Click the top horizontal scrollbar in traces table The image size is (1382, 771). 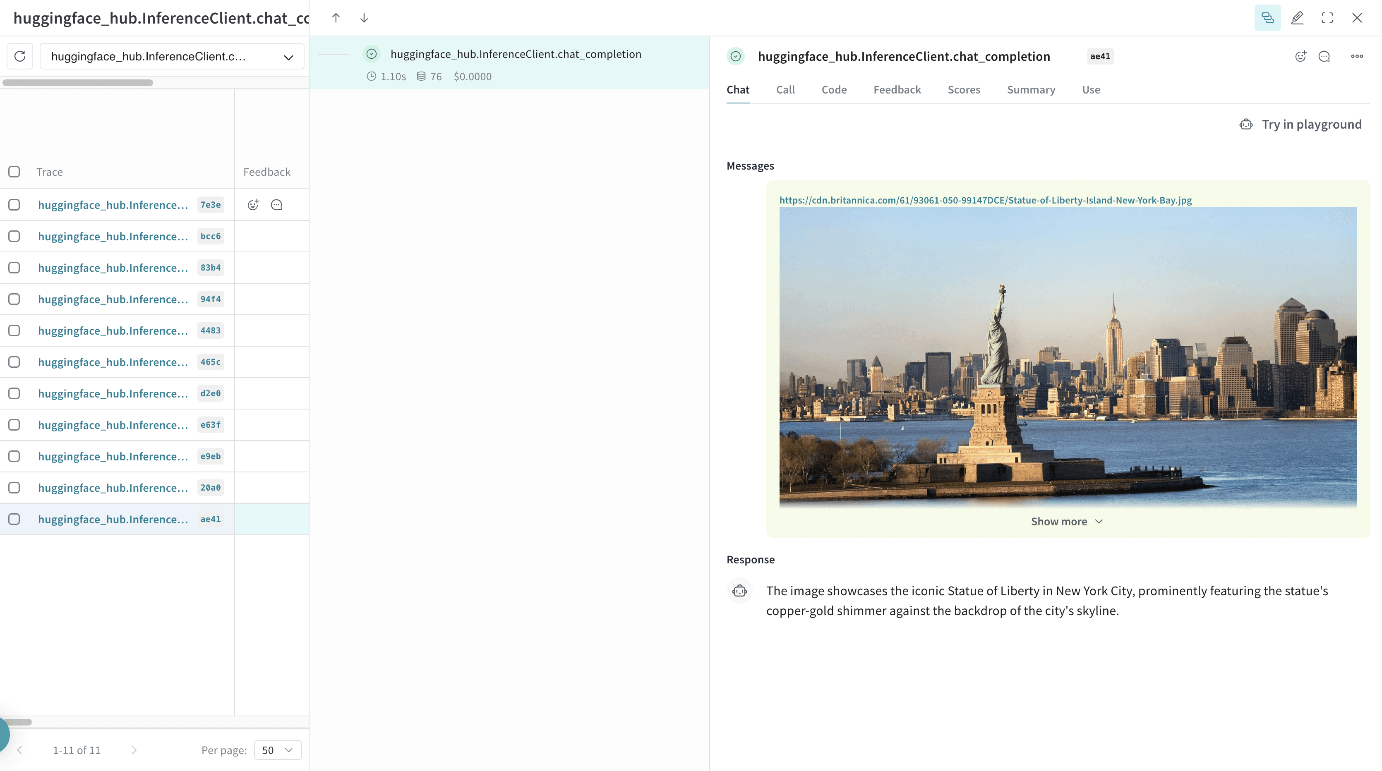pyautogui.click(x=78, y=83)
